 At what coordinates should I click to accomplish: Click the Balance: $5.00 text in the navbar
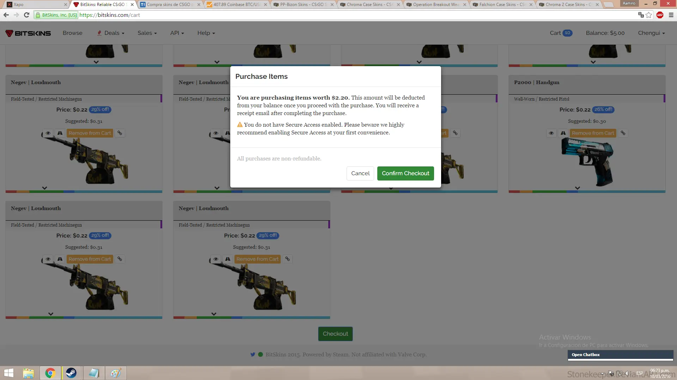[x=605, y=33]
